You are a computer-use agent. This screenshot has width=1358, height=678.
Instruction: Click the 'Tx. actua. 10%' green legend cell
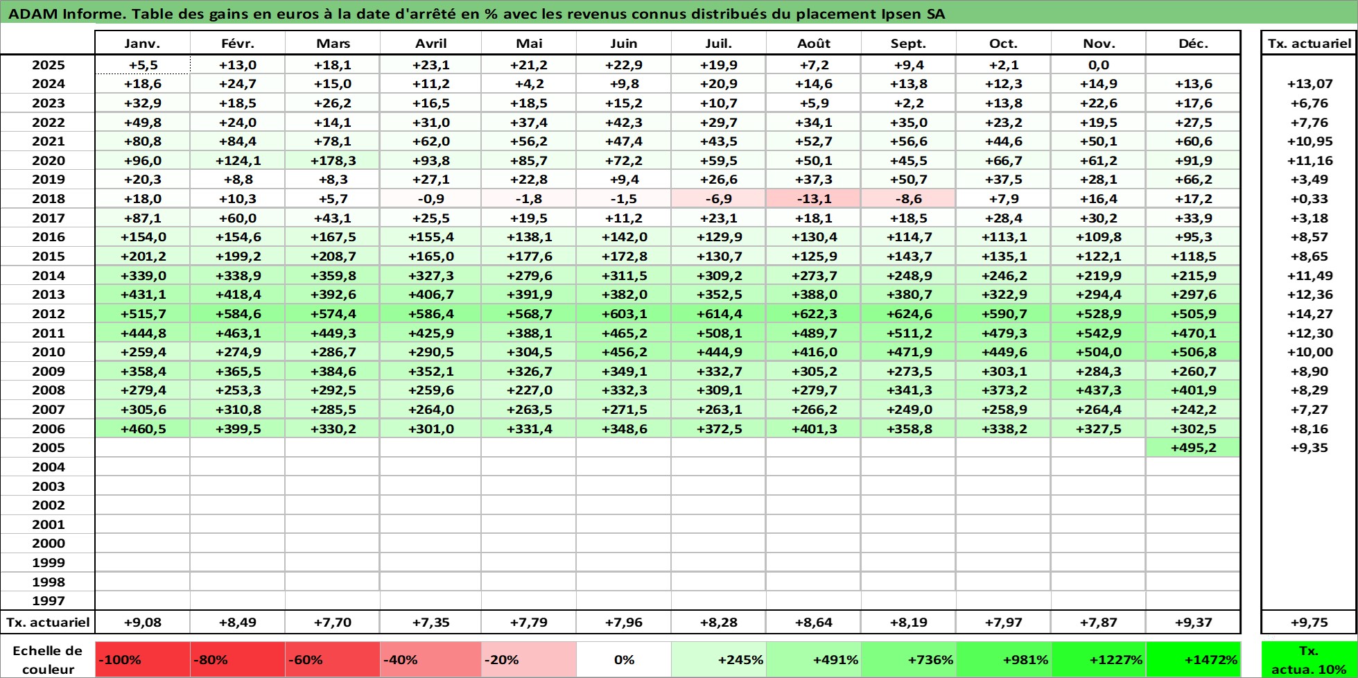[x=1308, y=659]
